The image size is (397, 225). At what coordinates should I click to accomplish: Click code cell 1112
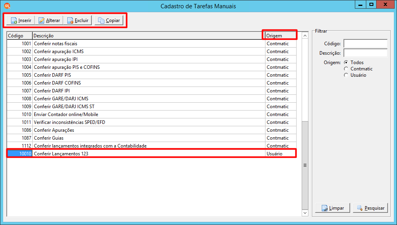(x=20, y=146)
